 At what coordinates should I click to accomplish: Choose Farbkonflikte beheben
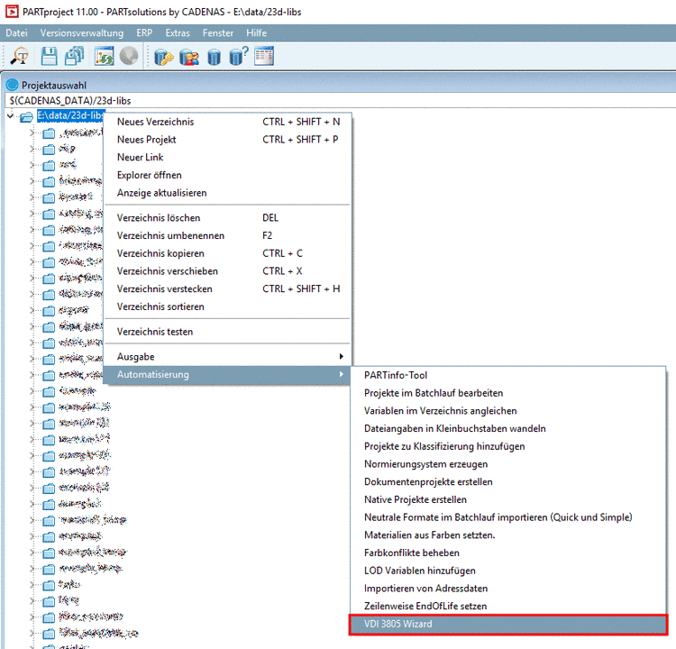click(508, 553)
